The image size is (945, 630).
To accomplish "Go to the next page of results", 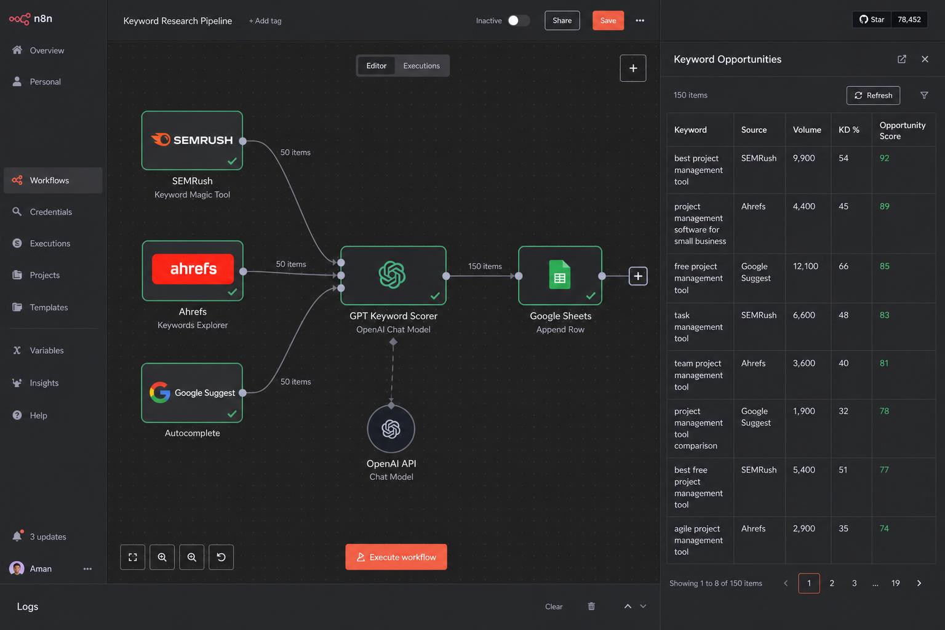I will 919,583.
